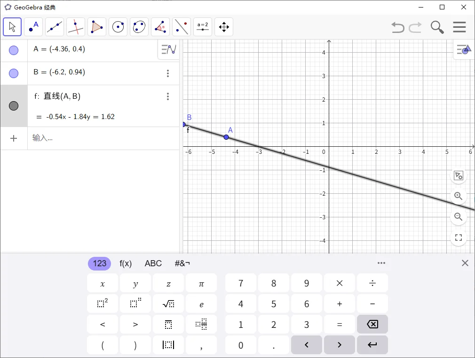The image size is (475, 358).
Task: Open the main hamburger menu
Action: (459, 27)
